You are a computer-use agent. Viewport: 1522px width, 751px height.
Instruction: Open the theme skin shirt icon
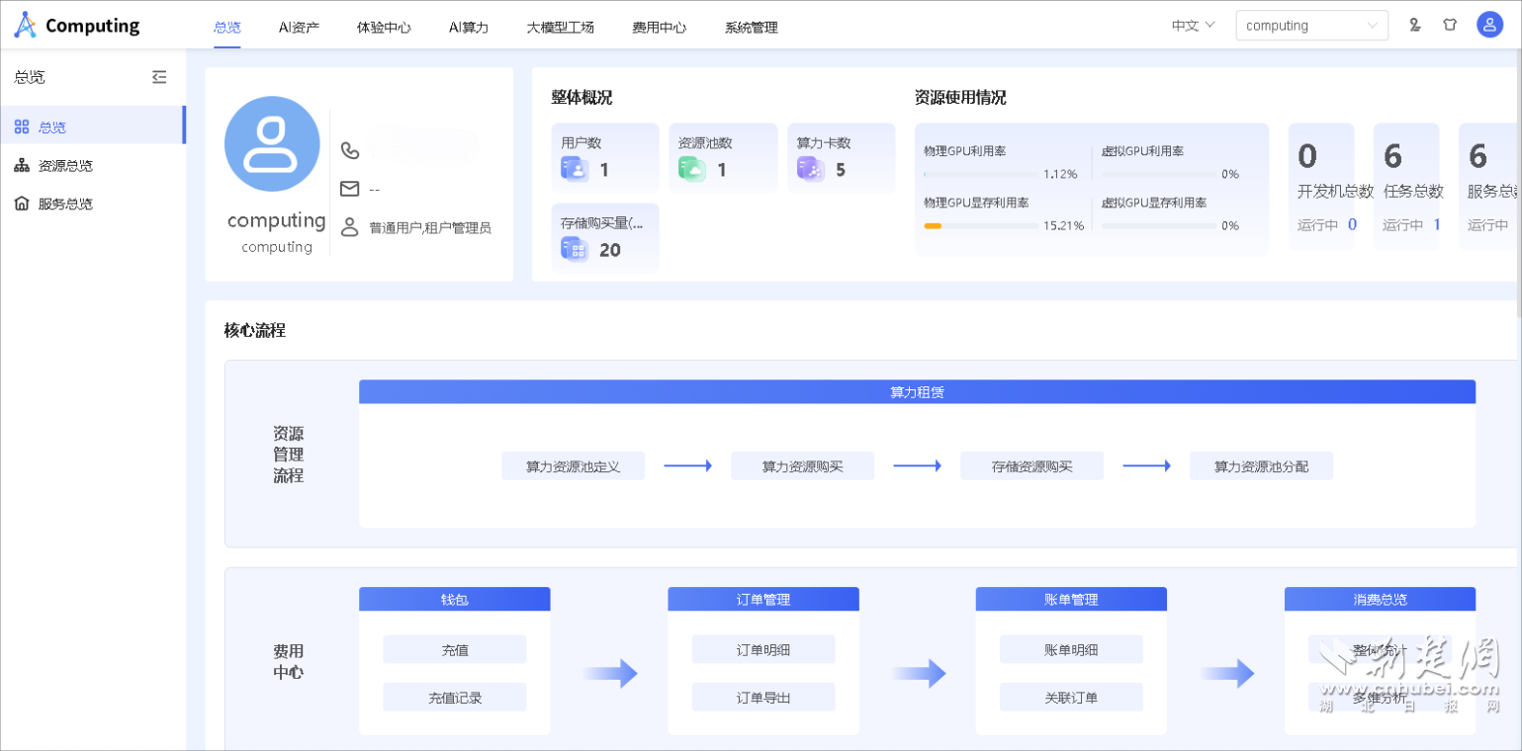pos(1450,25)
